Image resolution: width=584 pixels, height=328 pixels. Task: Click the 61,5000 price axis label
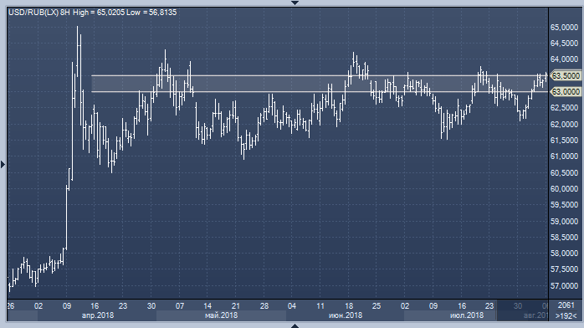[x=564, y=140]
